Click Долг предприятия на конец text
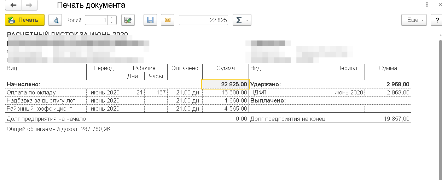Viewport: 442px width, 180px height. 288,119
